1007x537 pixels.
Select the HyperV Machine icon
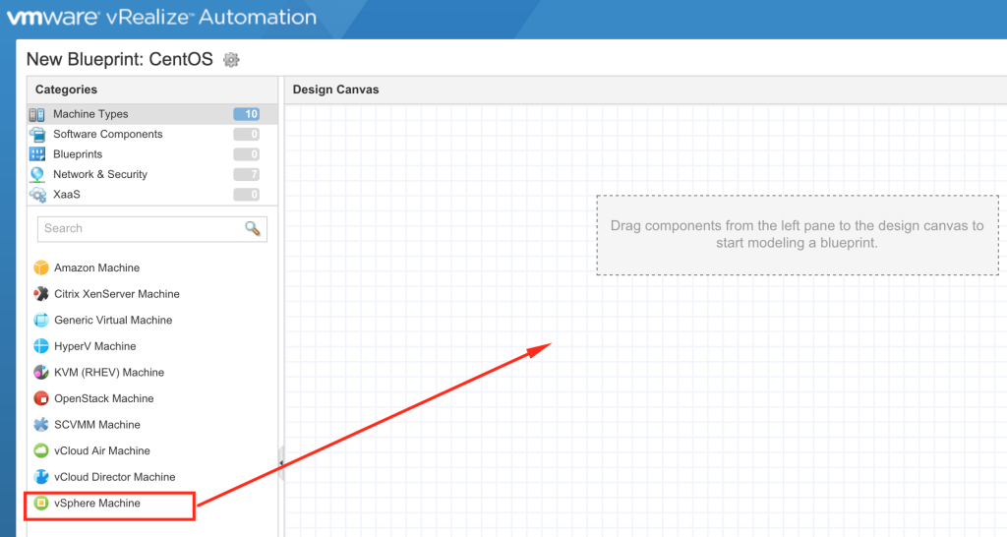(x=41, y=346)
